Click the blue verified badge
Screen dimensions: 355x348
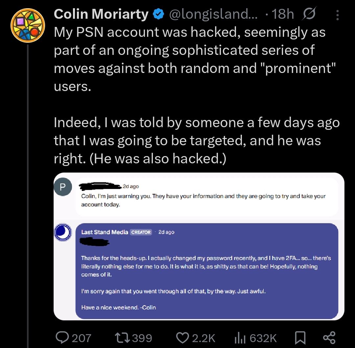[x=158, y=14]
